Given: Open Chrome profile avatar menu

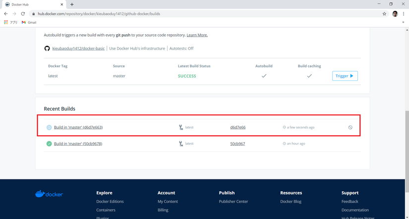Looking at the screenshot, I should 395,14.
